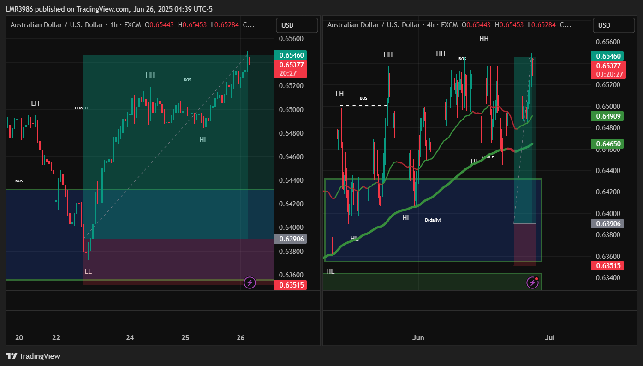Click the lightning bolt icon in the 4h chart
The height and width of the screenshot is (366, 643).
pyautogui.click(x=533, y=282)
